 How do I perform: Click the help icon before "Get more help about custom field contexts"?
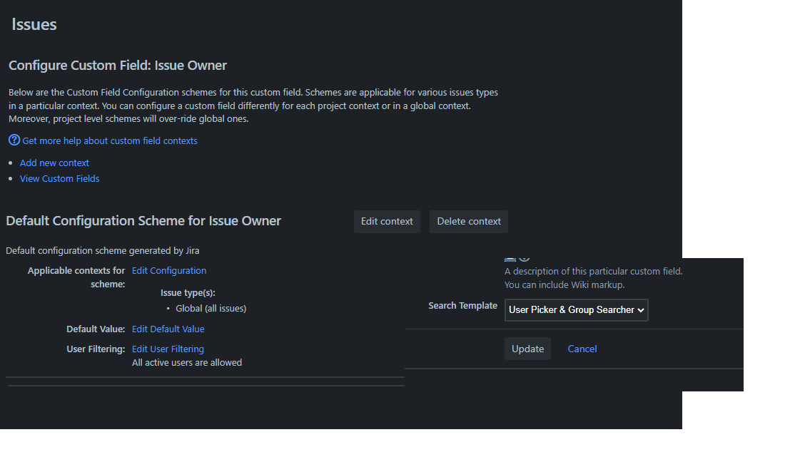click(14, 140)
